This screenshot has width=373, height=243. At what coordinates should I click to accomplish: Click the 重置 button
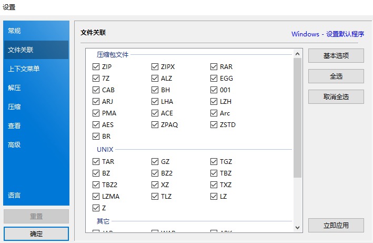pyautogui.click(x=36, y=216)
